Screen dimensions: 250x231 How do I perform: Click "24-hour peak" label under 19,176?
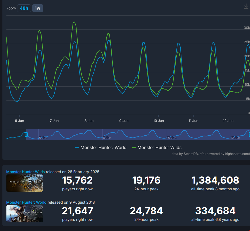tap(146, 189)
